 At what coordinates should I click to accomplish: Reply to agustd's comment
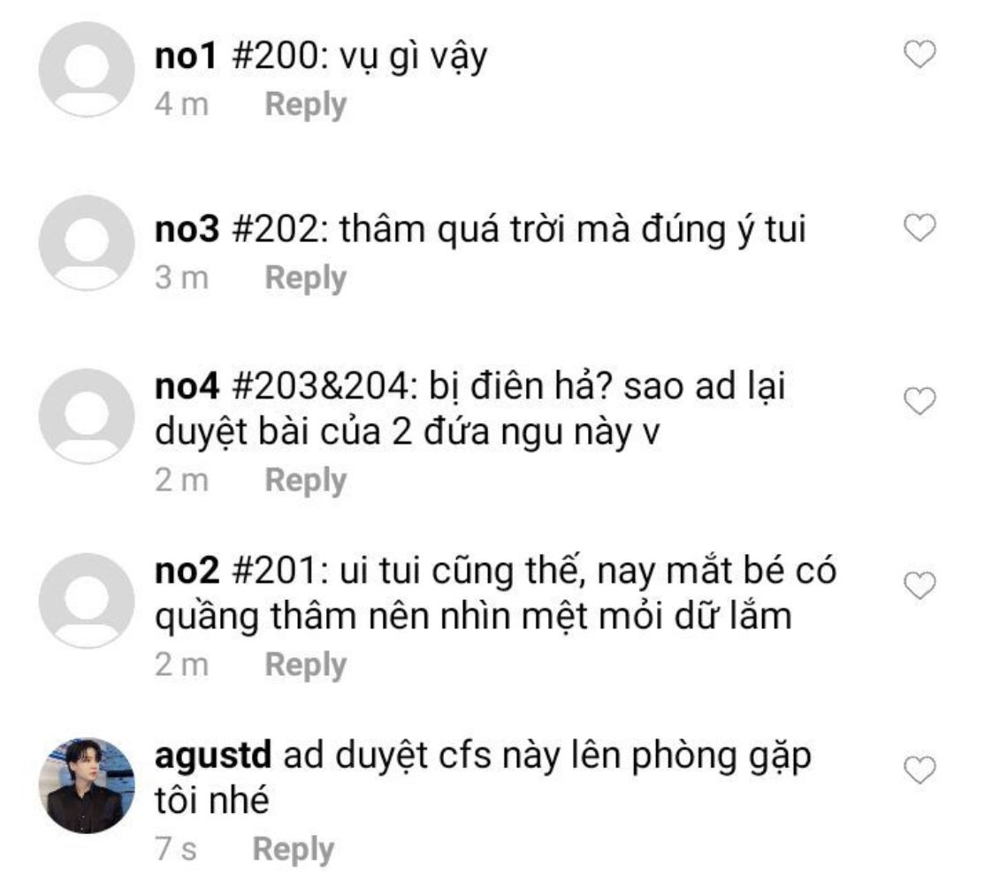294,849
